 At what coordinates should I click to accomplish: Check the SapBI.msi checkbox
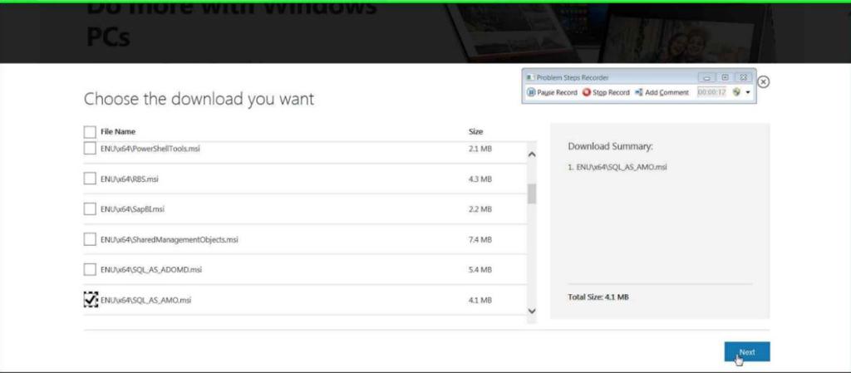coord(90,209)
